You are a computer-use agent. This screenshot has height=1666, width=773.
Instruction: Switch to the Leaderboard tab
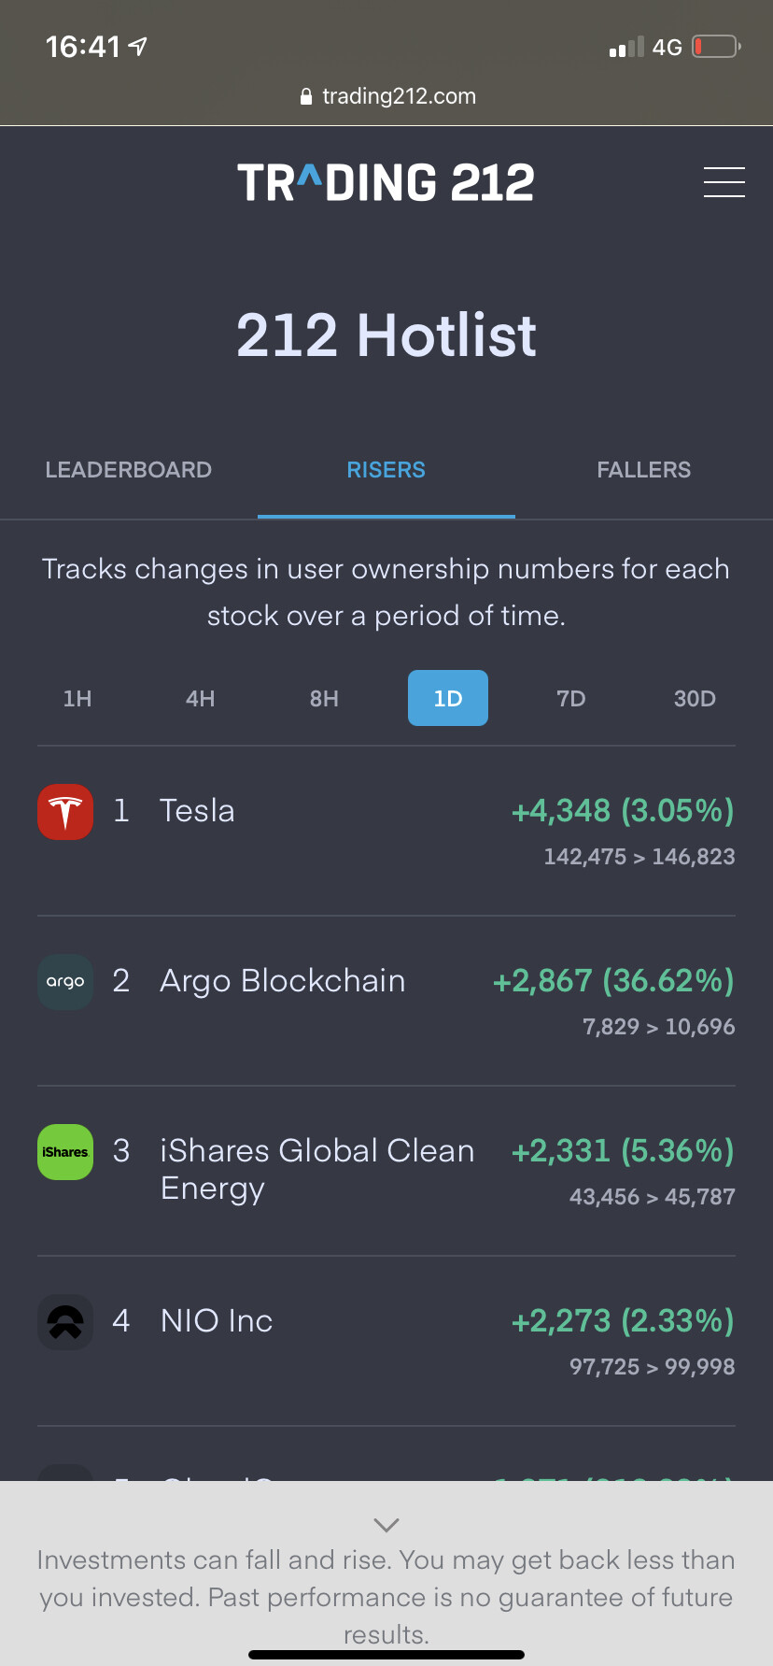pos(129,470)
